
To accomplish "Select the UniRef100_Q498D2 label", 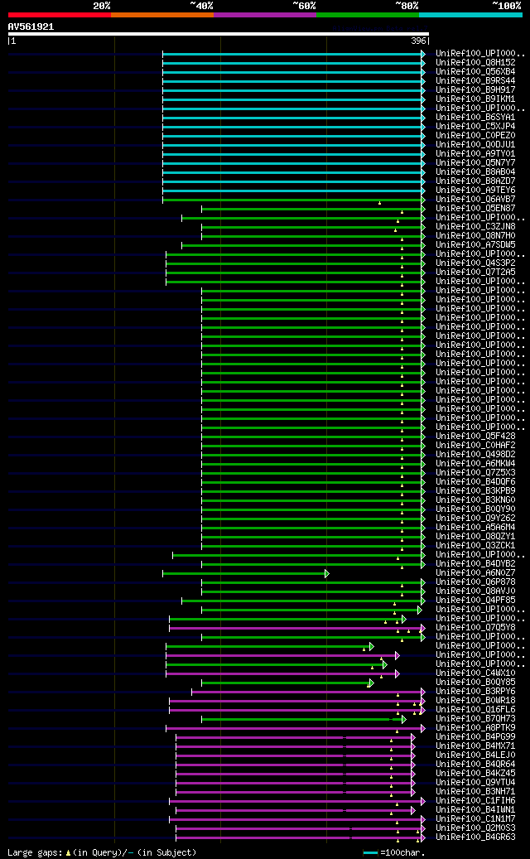I will [475, 454].
